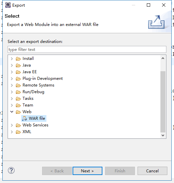Expand the Java category
Image resolution: width=174 pixels, height=183 pixels.
pos(12,65)
